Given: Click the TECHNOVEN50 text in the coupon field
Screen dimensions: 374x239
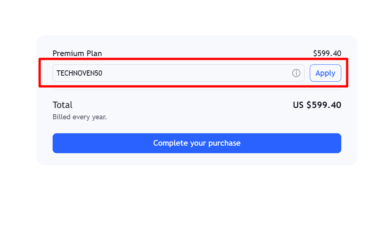Looking at the screenshot, I should (x=79, y=73).
